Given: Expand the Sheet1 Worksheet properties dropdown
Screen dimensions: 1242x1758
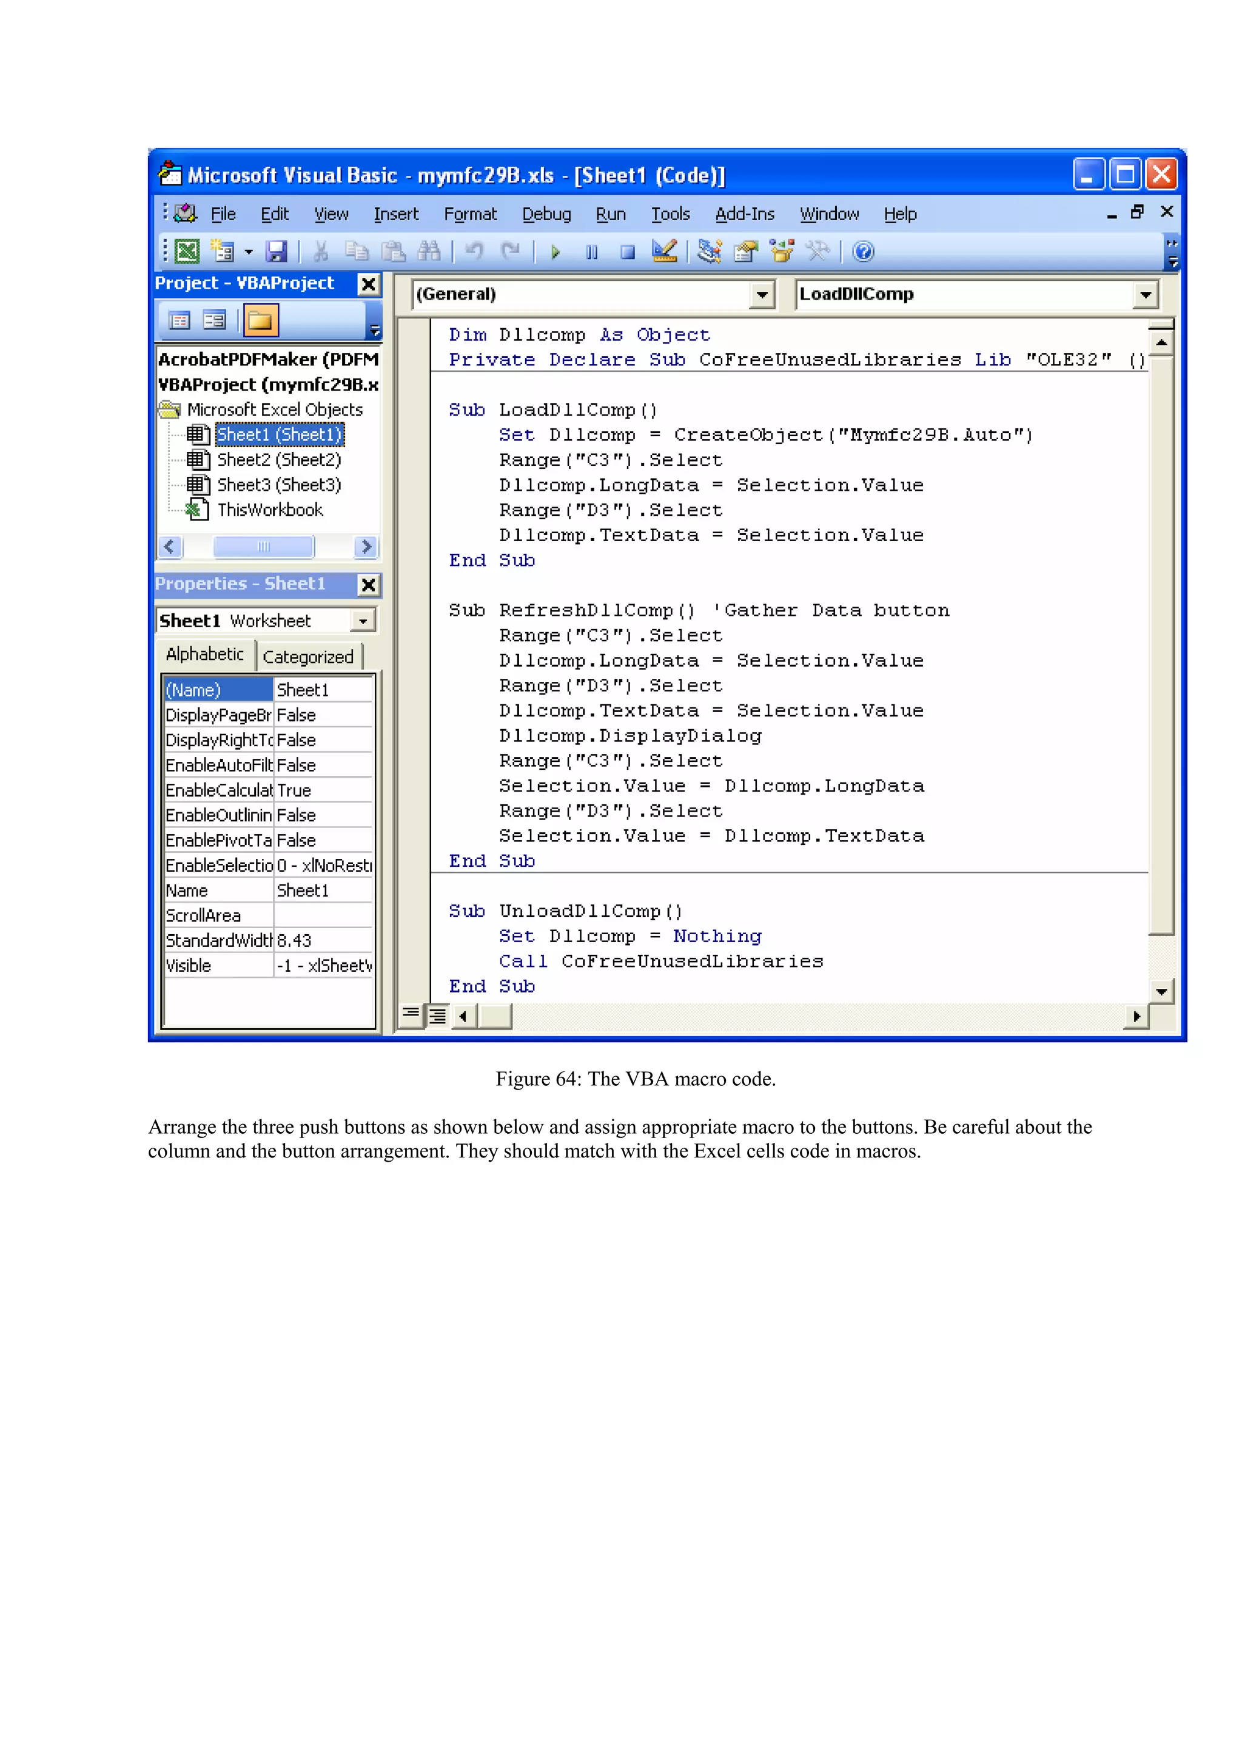Looking at the screenshot, I should click(x=363, y=620).
